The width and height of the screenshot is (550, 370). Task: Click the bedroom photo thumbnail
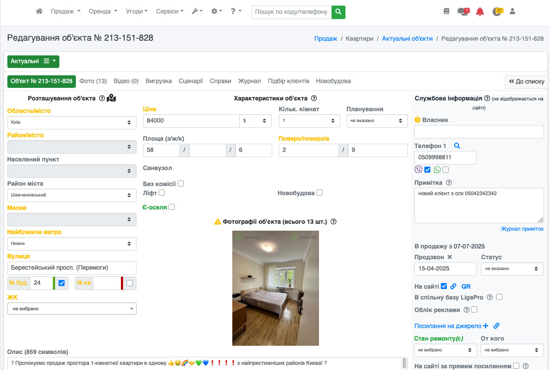(275, 288)
